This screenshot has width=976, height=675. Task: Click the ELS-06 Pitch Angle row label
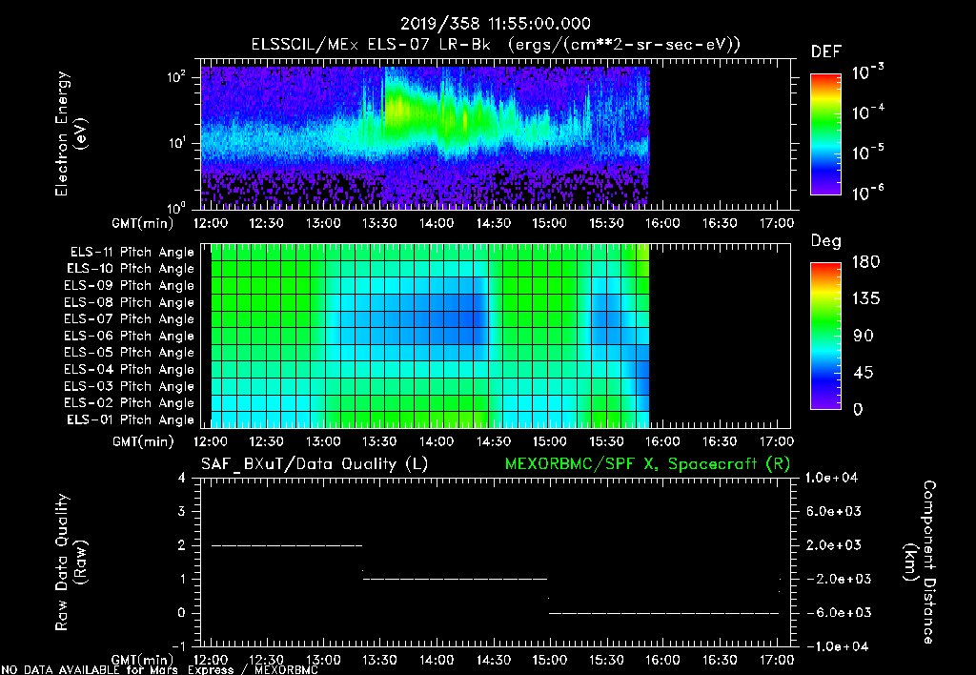click(130, 336)
